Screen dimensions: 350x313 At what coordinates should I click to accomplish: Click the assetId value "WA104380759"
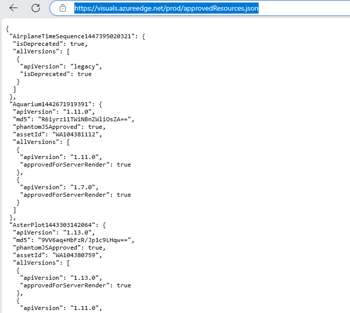click(75, 255)
